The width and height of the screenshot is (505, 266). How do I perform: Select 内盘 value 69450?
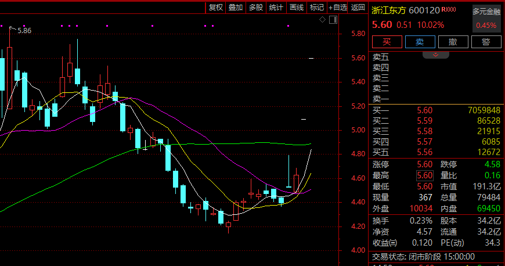[x=489, y=209]
